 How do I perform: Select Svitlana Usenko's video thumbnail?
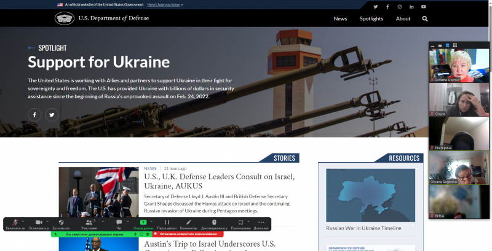tap(459, 66)
